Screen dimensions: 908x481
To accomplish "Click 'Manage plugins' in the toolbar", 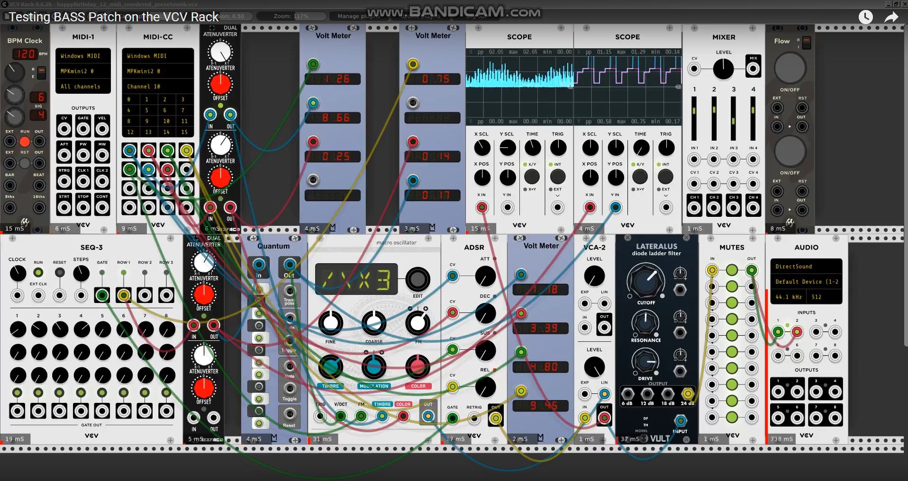I will [x=359, y=16].
